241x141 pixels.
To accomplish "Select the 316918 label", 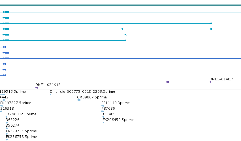I will click(7, 109).
